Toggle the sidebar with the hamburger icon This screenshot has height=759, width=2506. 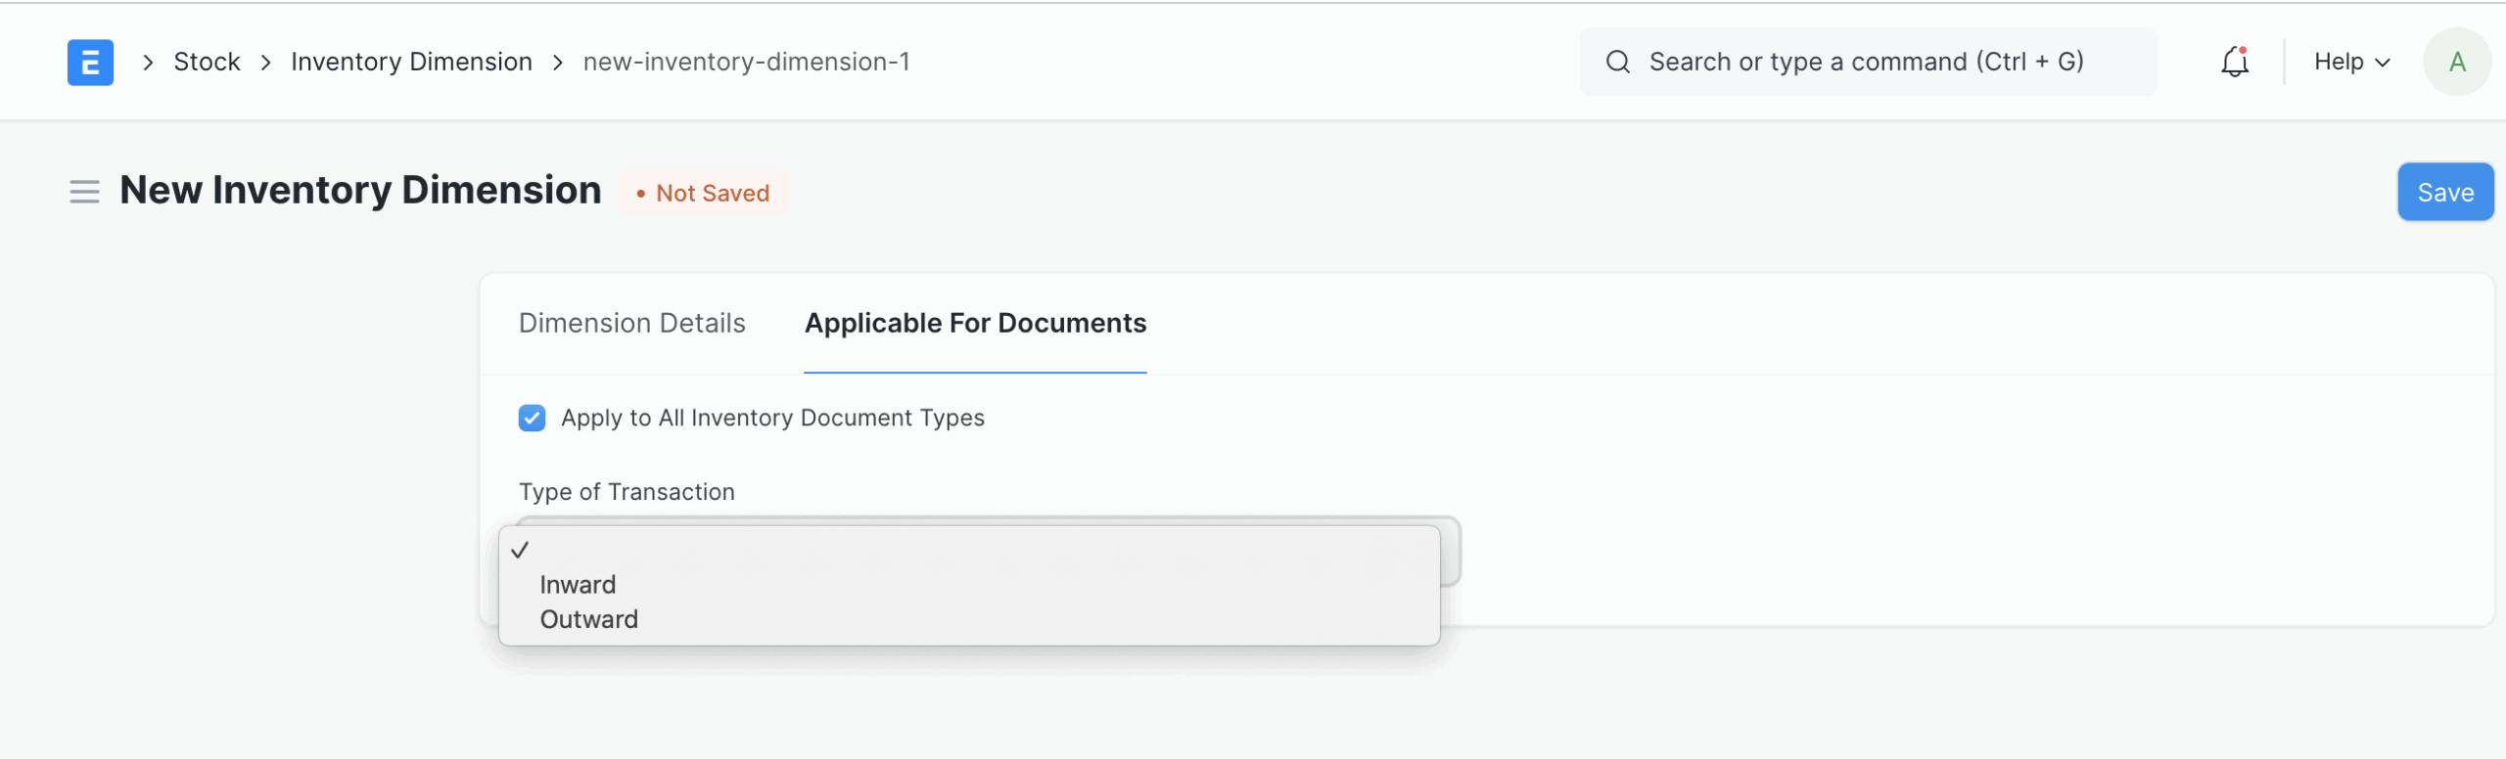(85, 192)
